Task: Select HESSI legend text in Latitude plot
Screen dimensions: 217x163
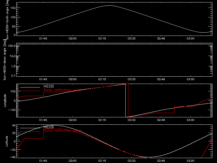Action: coord(49,127)
